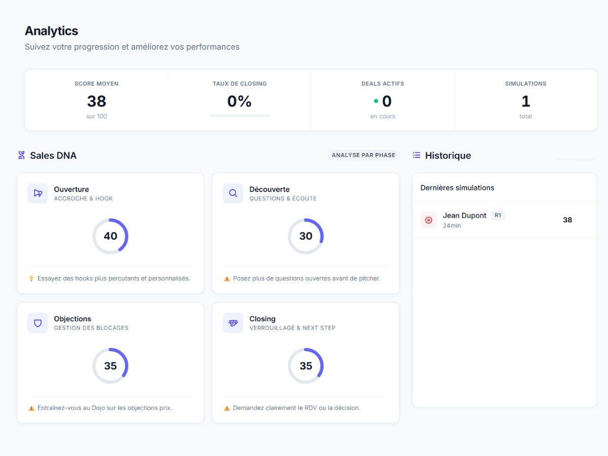Click the Taux de closing progress bar
608x456 pixels.
pyautogui.click(x=240, y=116)
